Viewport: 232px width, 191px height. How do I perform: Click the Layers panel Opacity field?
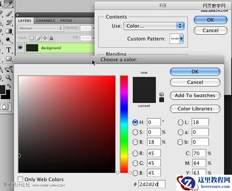(x=86, y=28)
